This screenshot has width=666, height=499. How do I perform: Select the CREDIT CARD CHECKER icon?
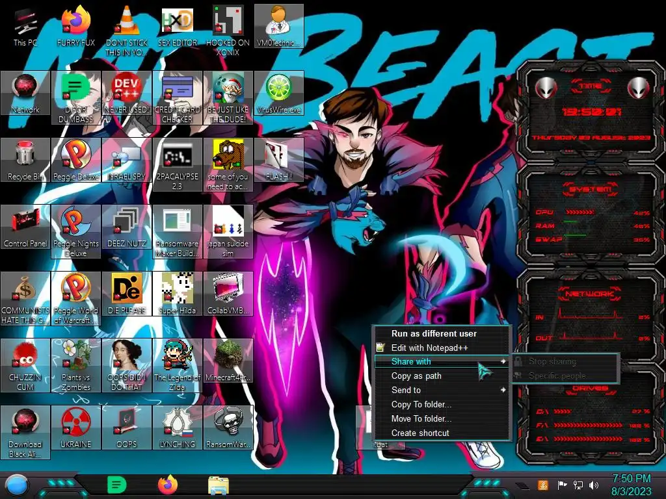tap(177, 97)
